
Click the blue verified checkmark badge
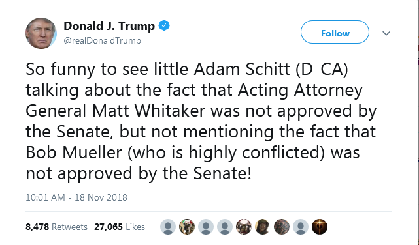tap(164, 25)
